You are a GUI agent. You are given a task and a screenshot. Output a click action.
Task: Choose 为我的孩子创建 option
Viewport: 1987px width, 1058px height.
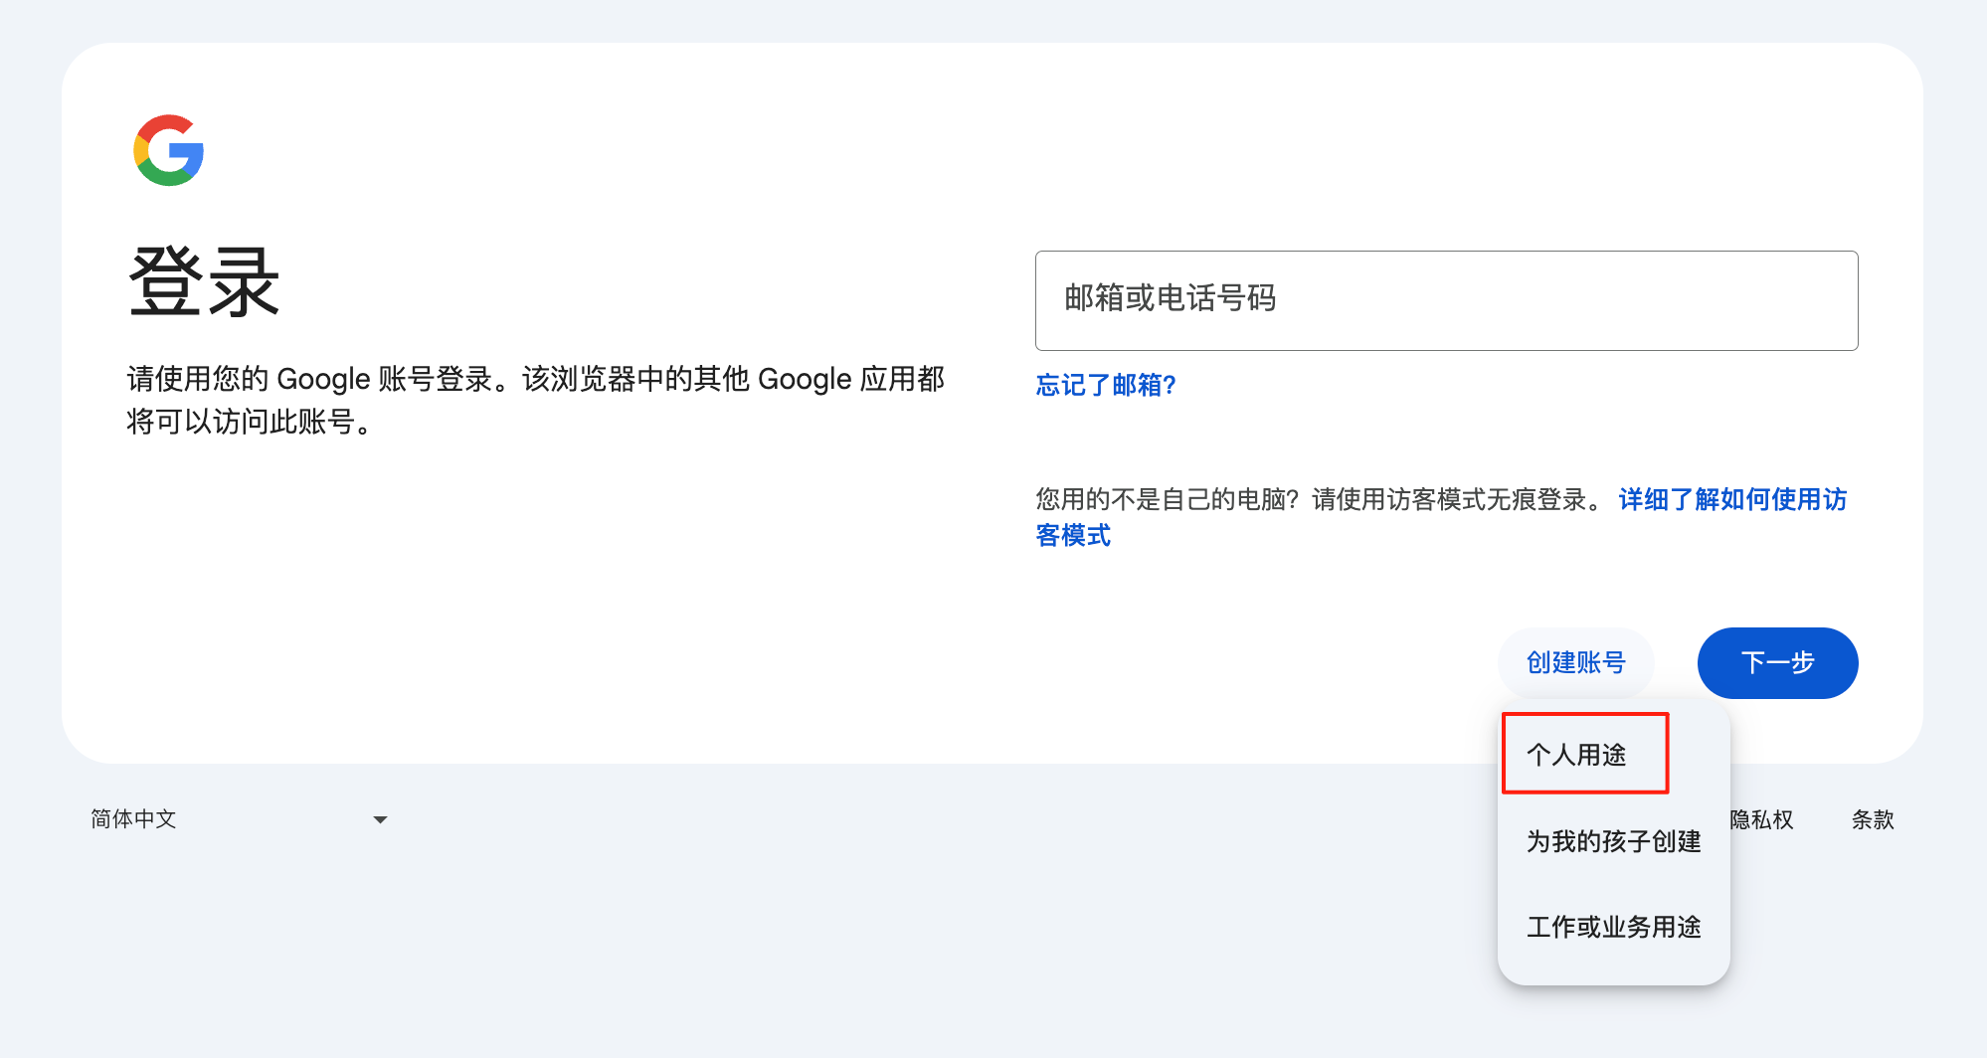tap(1613, 841)
